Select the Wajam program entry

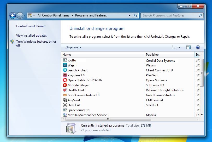(x=72, y=65)
